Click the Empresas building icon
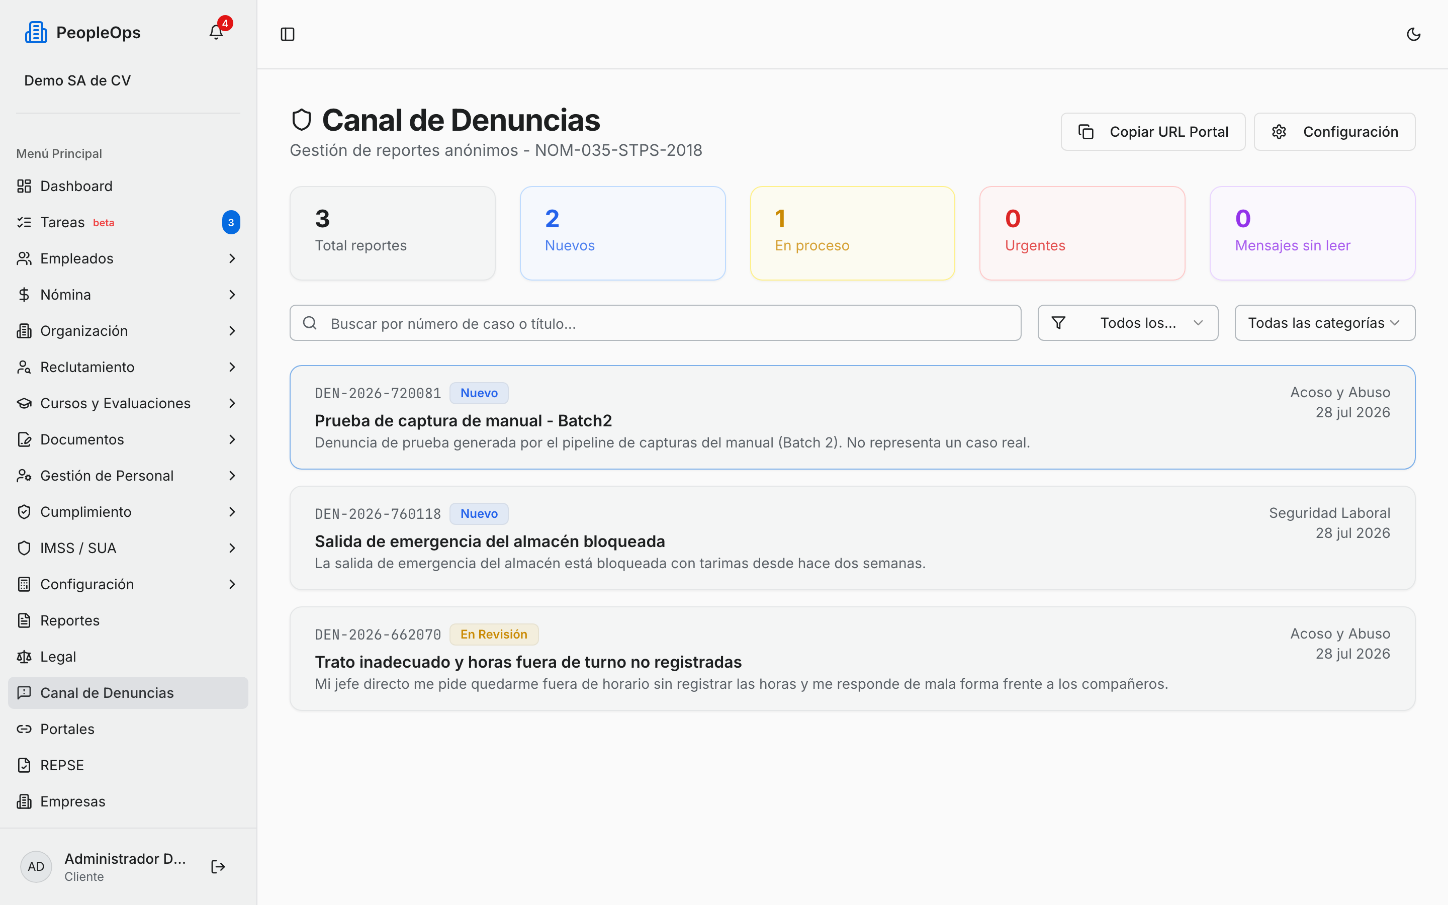The height and width of the screenshot is (905, 1448). coord(24,801)
